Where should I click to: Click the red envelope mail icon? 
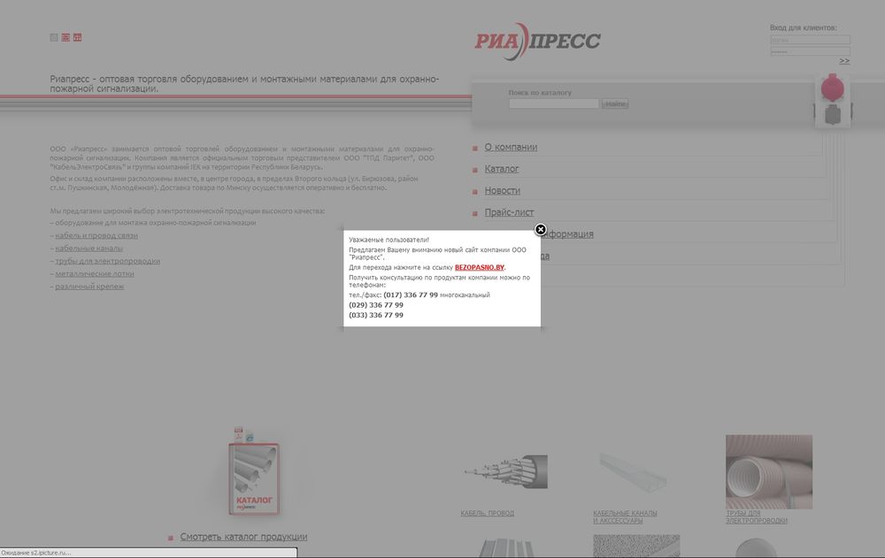pos(65,37)
